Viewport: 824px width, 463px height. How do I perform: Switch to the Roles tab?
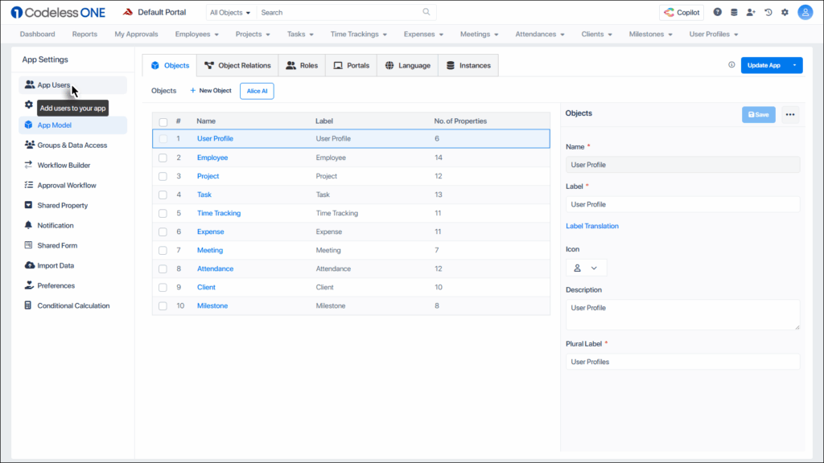pyautogui.click(x=303, y=65)
